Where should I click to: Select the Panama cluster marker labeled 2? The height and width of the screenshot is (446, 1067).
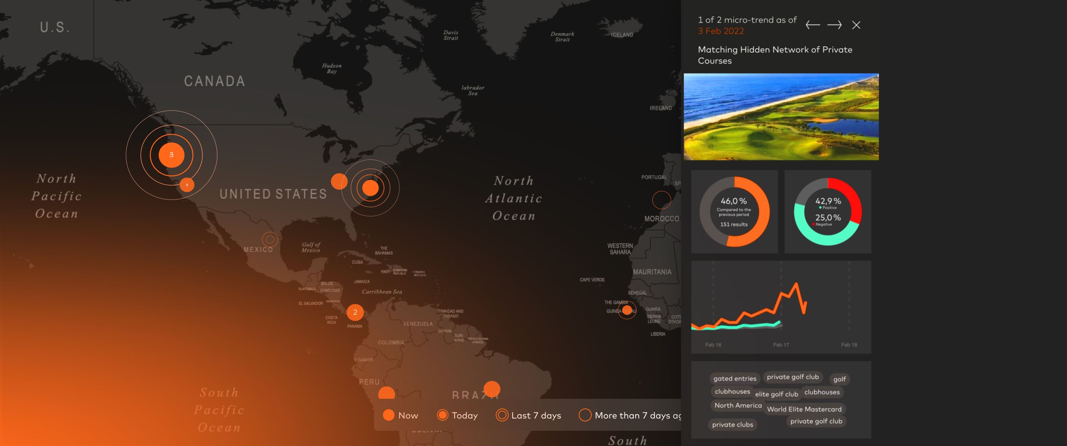pyautogui.click(x=355, y=312)
